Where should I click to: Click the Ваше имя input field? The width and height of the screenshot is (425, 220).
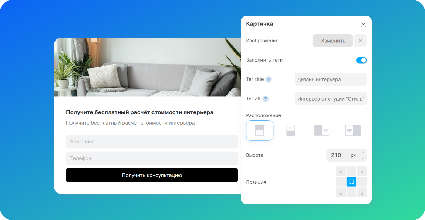152,142
